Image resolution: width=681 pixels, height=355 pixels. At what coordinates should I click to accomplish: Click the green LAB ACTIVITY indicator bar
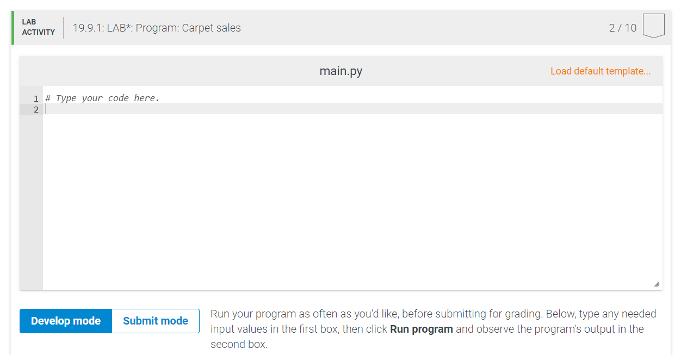click(11, 26)
